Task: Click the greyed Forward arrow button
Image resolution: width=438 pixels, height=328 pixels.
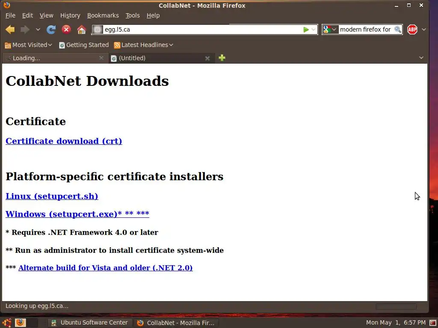Action: 25,29
